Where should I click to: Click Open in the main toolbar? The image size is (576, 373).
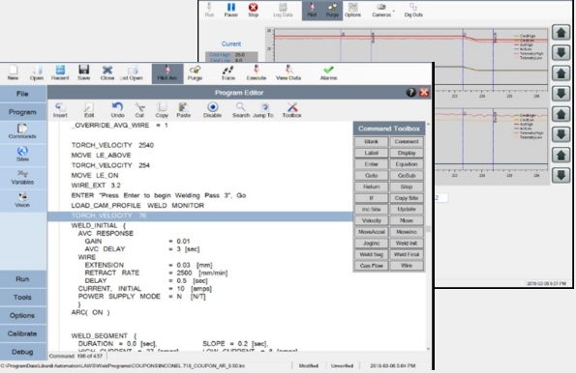click(x=37, y=72)
